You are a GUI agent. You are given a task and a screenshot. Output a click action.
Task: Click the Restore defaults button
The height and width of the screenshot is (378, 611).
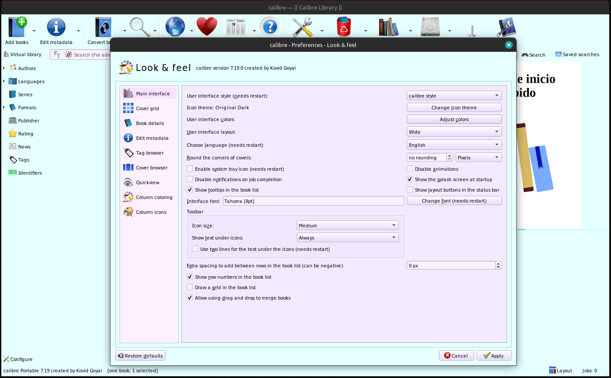pos(140,356)
